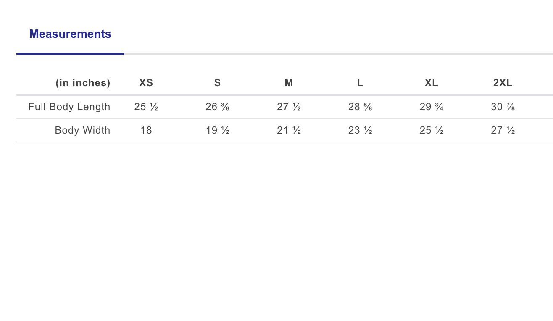Screen dimensions: 553x321
Task: Click the 2XL size column header
Action: pyautogui.click(x=503, y=83)
